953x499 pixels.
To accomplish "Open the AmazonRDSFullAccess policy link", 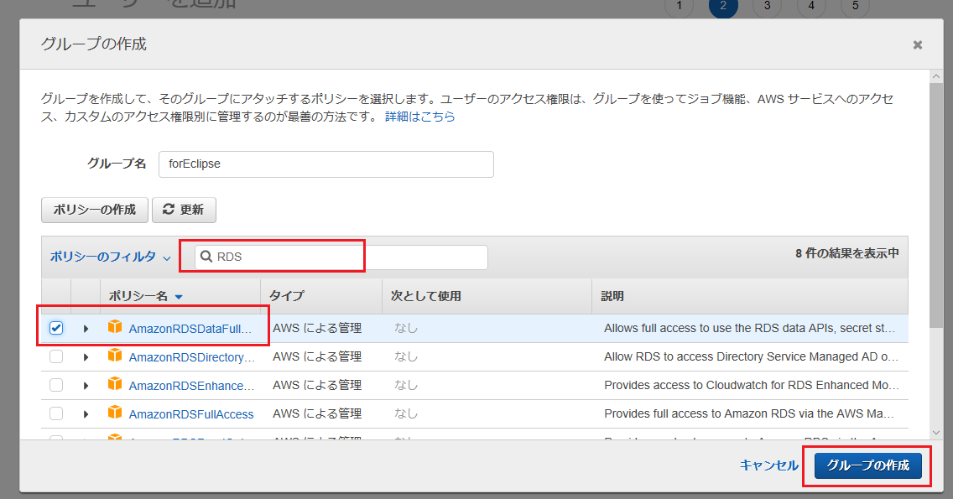I will coord(191,414).
